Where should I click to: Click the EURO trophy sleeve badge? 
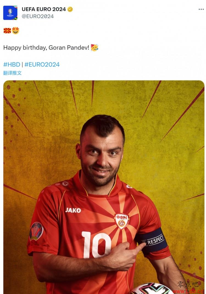[x=37, y=231]
